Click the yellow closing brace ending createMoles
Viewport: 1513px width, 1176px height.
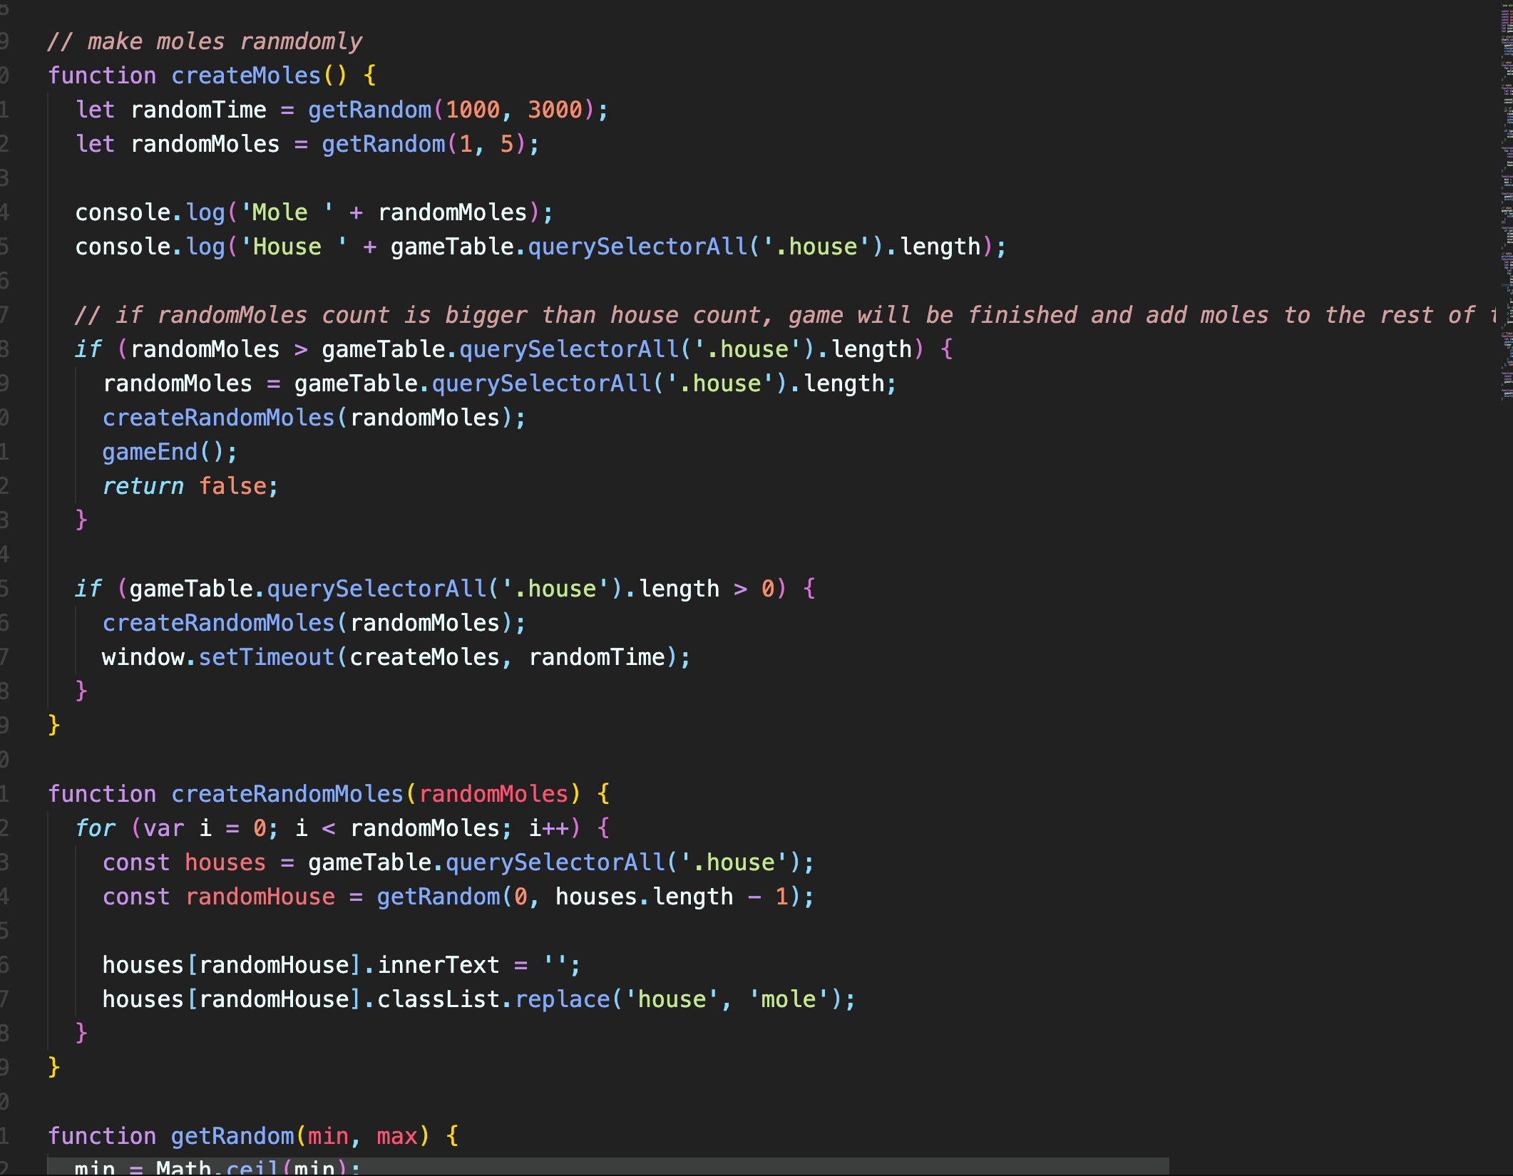click(x=54, y=725)
